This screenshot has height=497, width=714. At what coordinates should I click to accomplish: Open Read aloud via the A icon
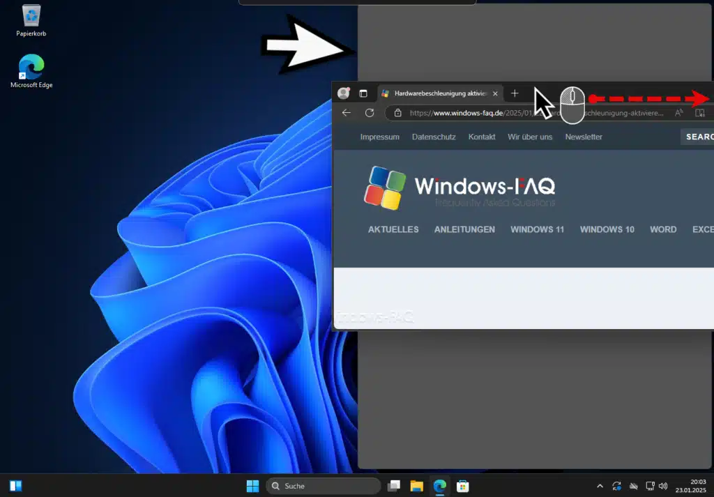[678, 112]
